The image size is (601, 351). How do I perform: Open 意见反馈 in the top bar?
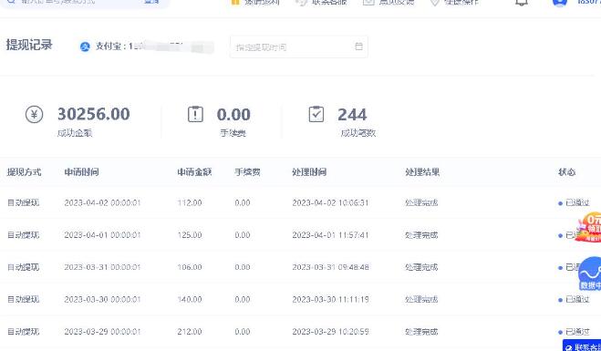pyautogui.click(x=389, y=2)
